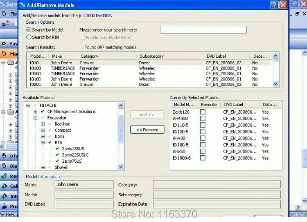Tick the Favorite checkbox for Zaxis120
The image size is (307, 222).
(x=203, y=112)
